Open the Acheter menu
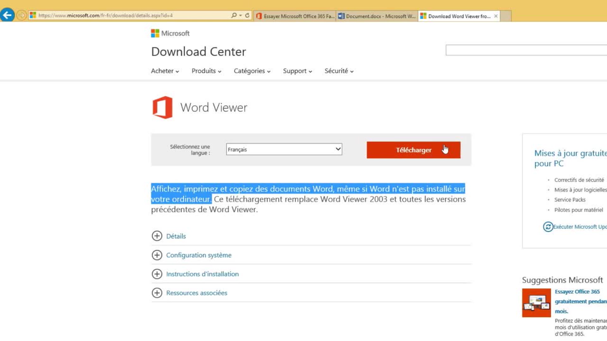Viewport: 607px width, 341px height. [x=165, y=71]
